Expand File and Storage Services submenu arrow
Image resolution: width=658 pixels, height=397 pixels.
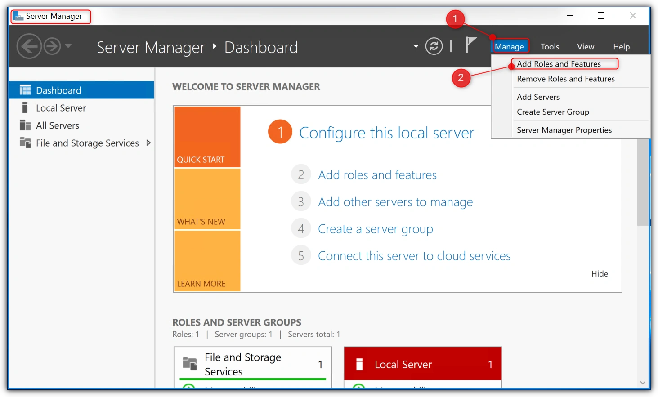(x=148, y=143)
